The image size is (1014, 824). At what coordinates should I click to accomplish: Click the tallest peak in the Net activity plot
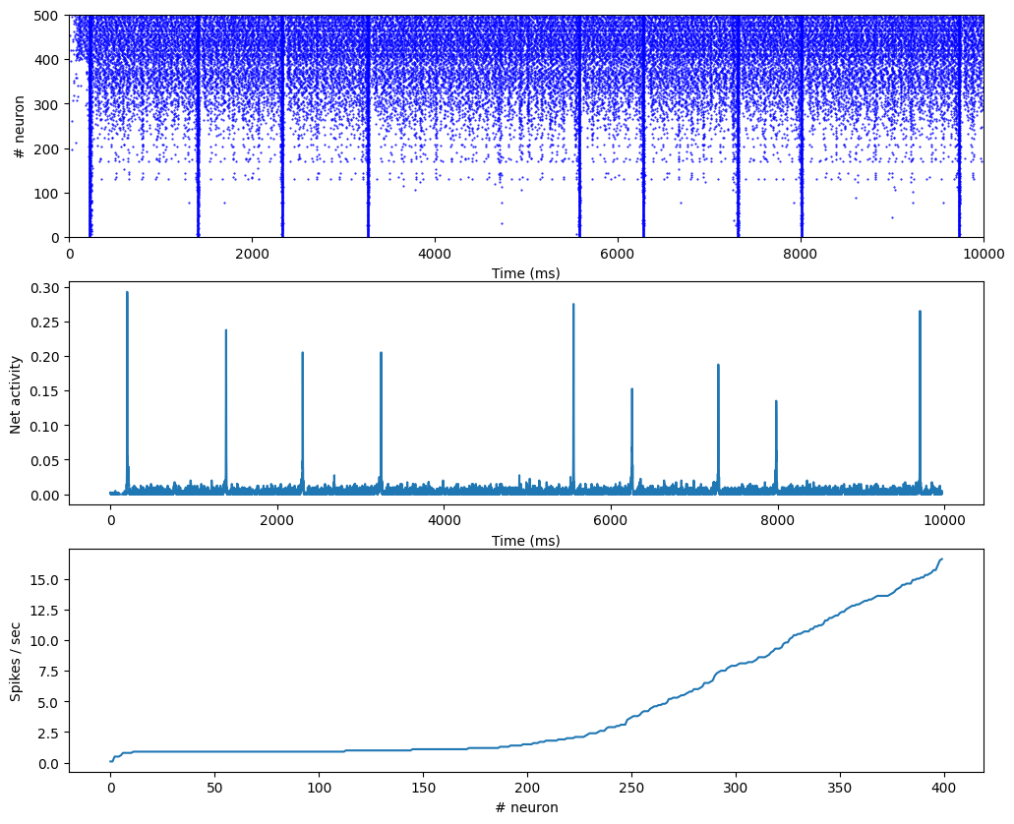(x=127, y=293)
